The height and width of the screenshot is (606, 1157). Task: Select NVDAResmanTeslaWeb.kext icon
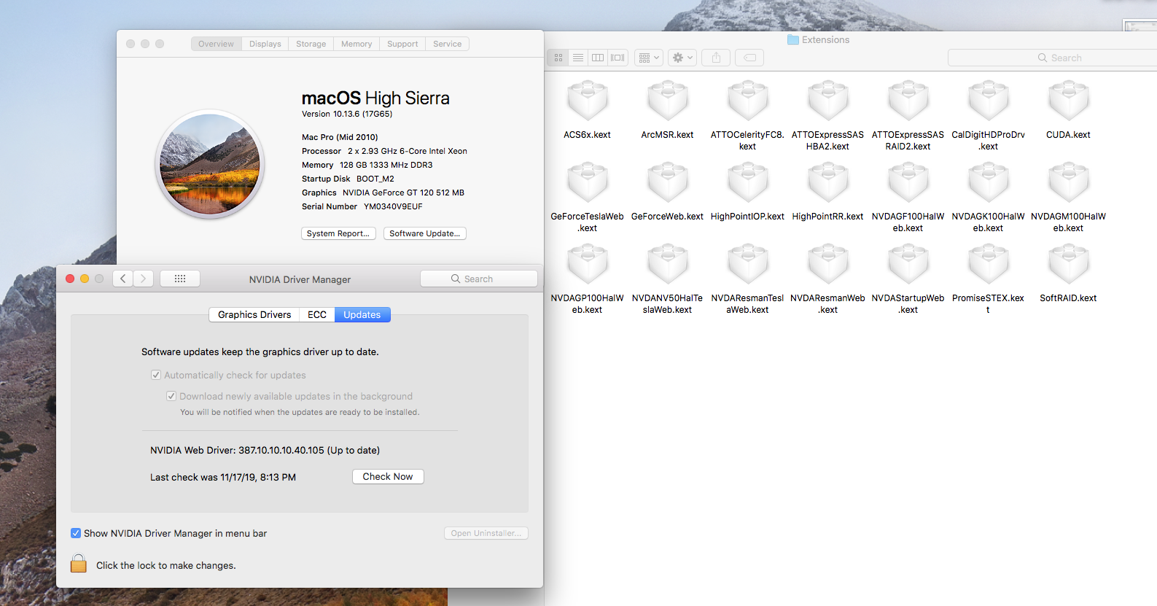point(748,264)
